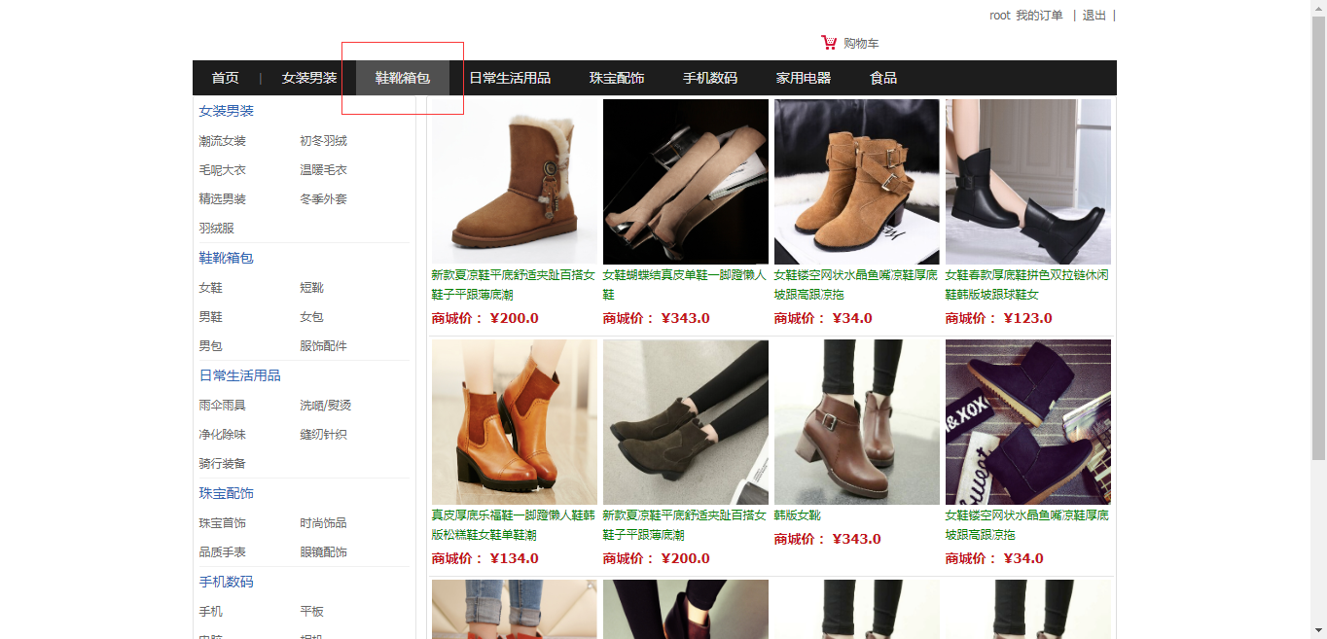Choose 男包 subcategory
The image size is (1327, 639).
pos(211,346)
